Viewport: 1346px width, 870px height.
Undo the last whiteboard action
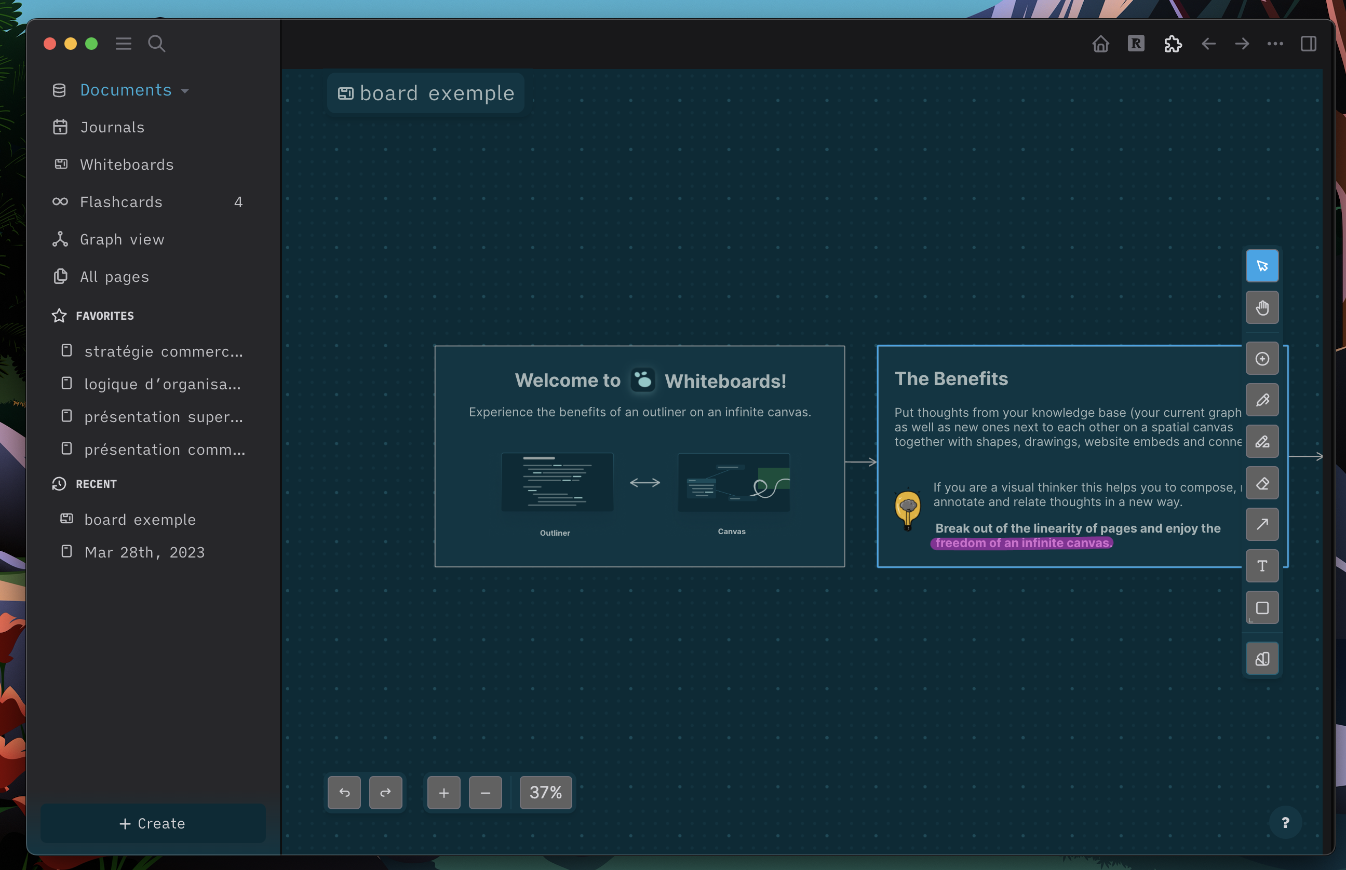point(344,792)
